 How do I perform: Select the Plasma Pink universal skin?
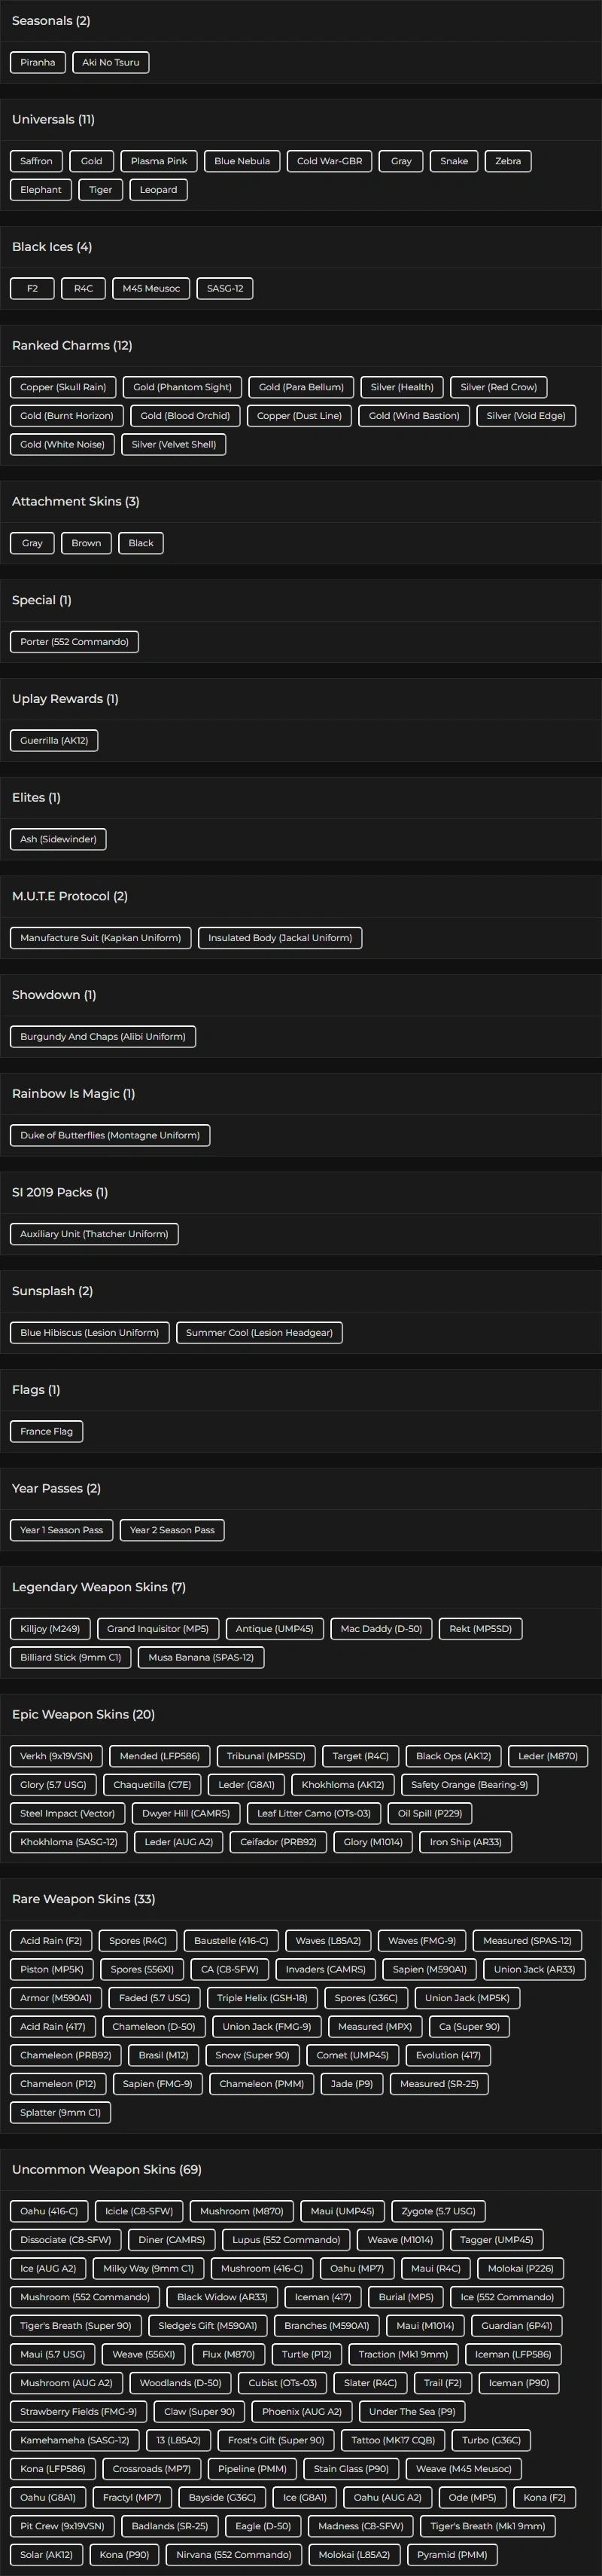(x=159, y=161)
